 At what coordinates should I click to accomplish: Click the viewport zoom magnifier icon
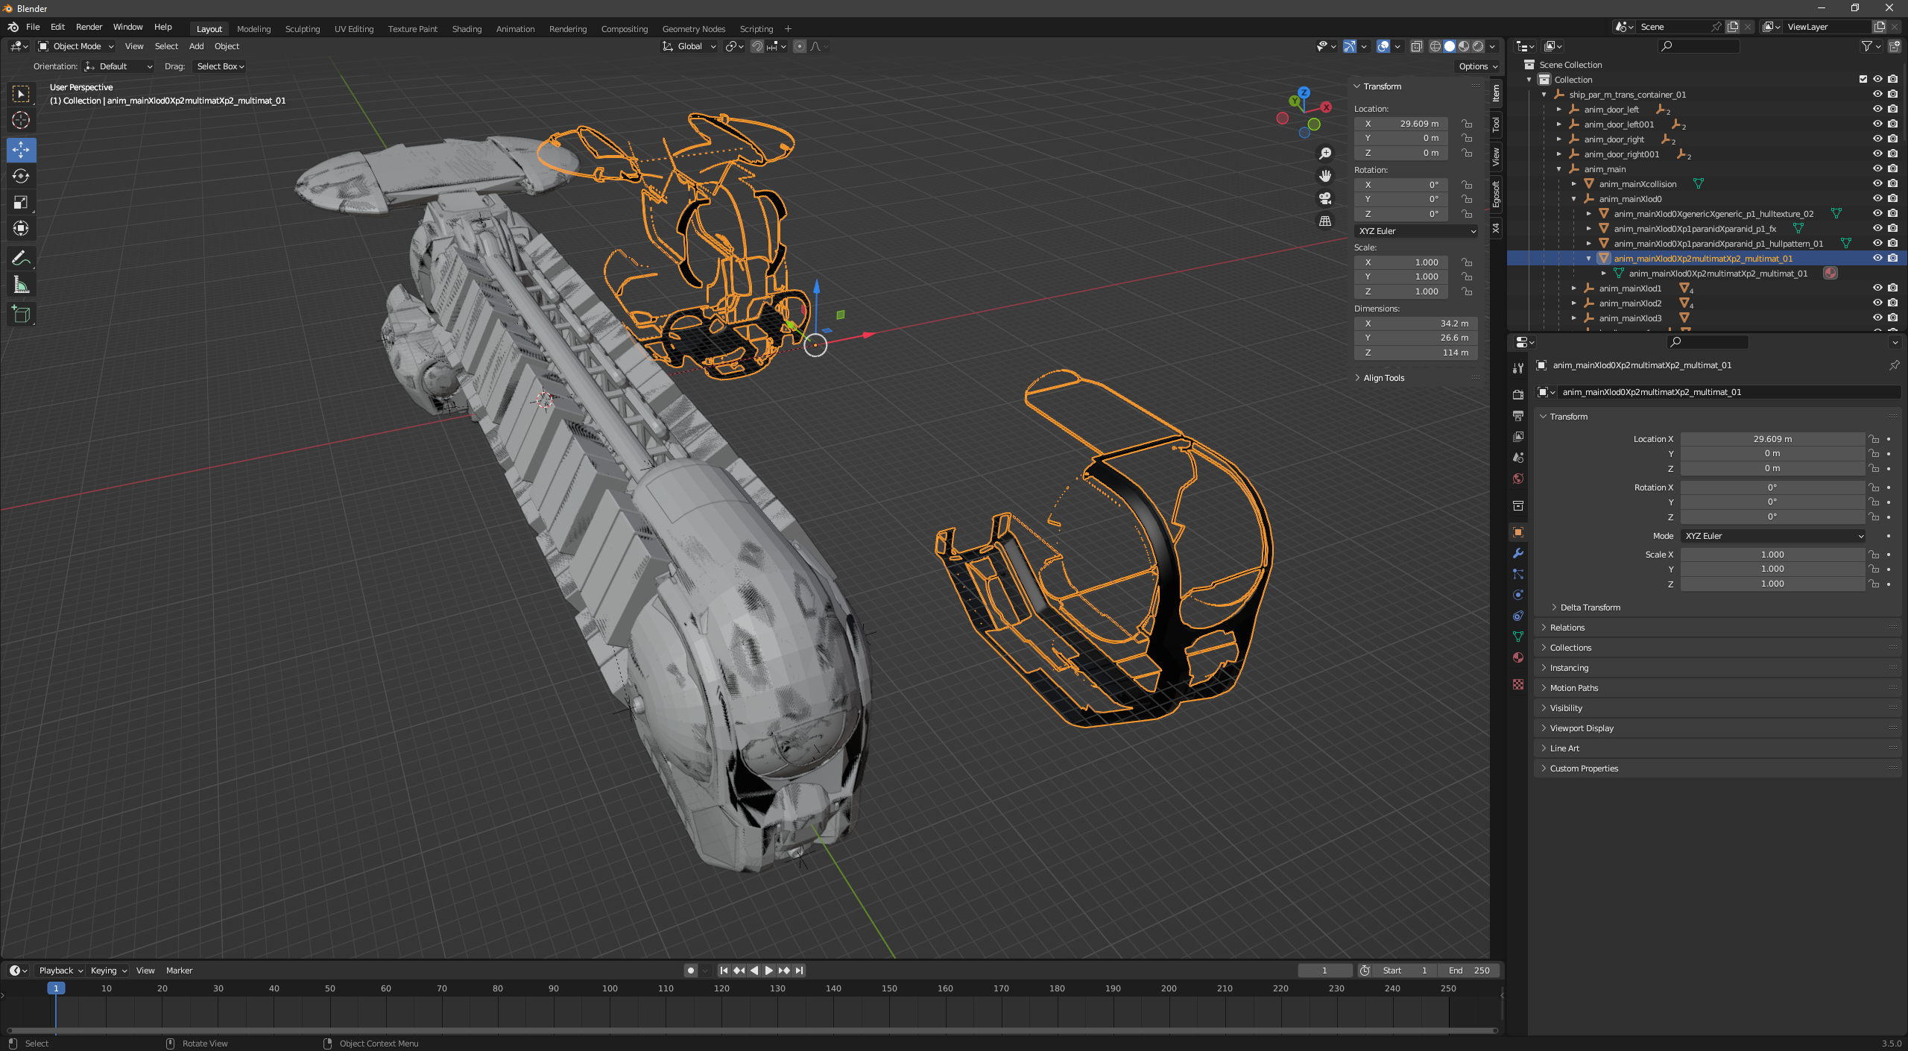tap(1325, 154)
